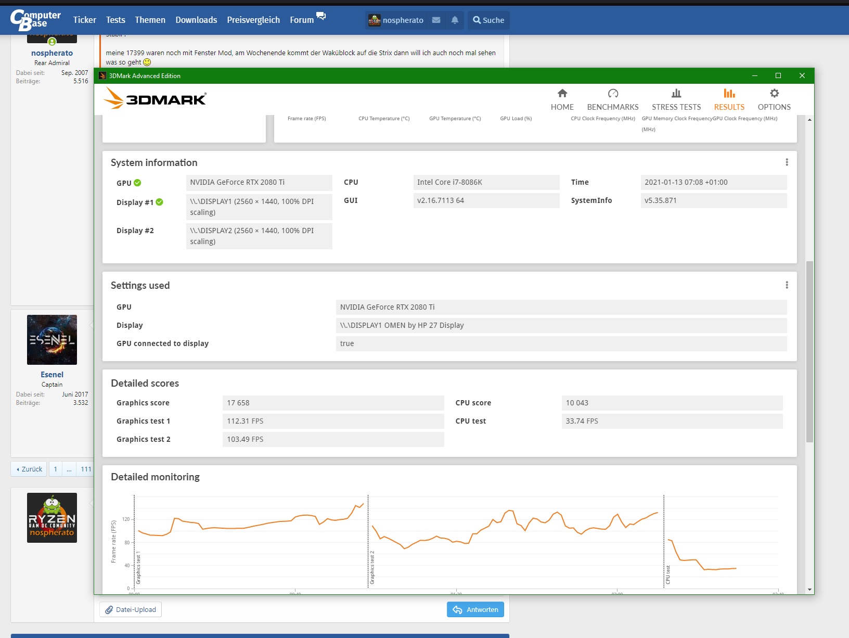Open the Ticker menu on ComputerBase
The width and height of the screenshot is (849, 638).
85,20
